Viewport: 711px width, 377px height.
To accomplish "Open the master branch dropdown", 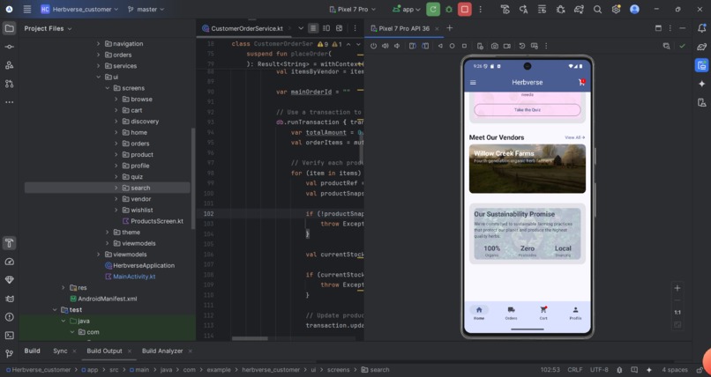I will (146, 9).
